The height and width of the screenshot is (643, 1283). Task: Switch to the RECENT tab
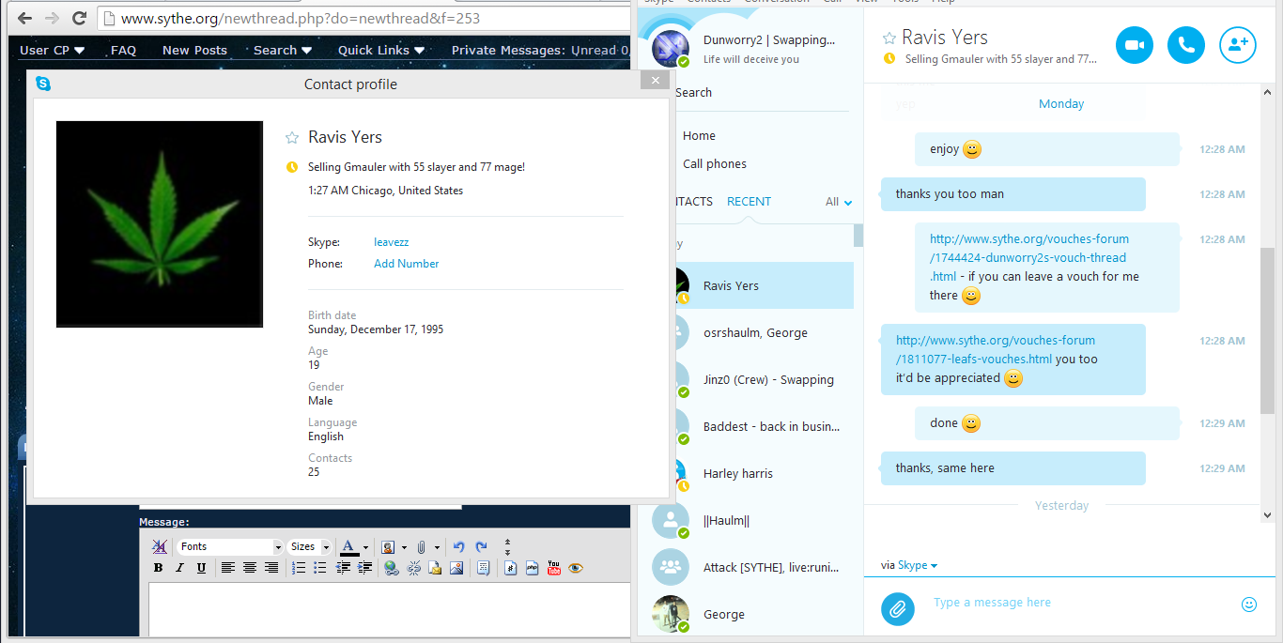tap(749, 202)
